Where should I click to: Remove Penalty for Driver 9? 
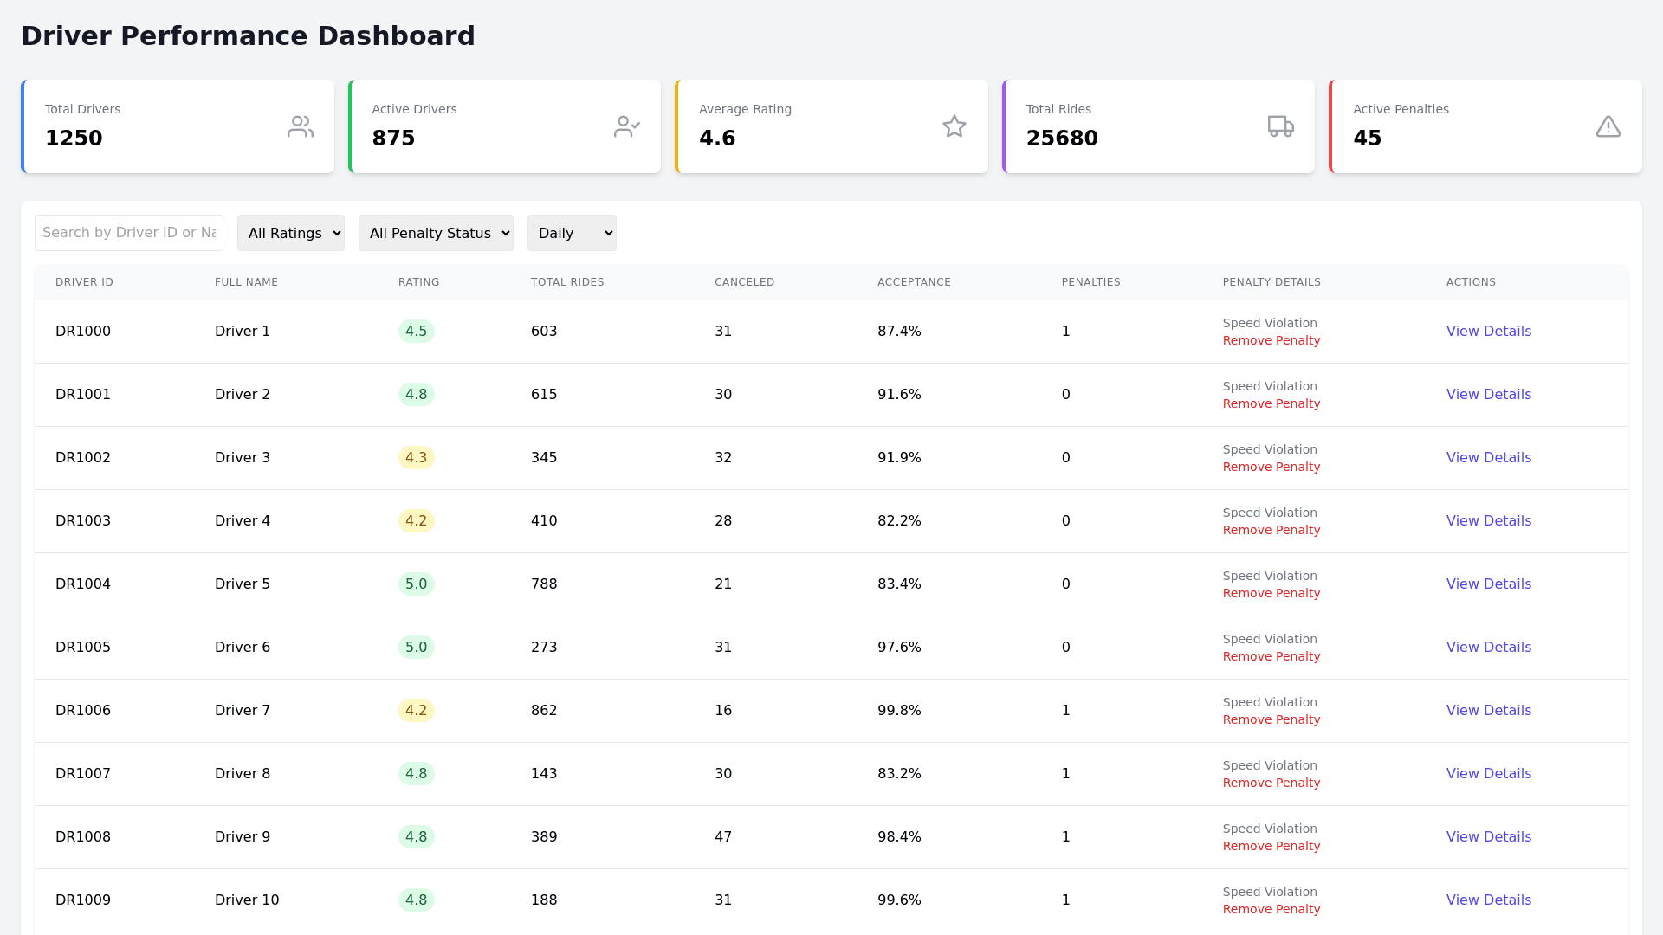1271,847
